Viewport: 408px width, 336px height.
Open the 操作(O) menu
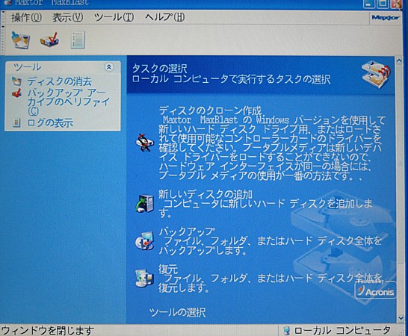tap(26, 18)
